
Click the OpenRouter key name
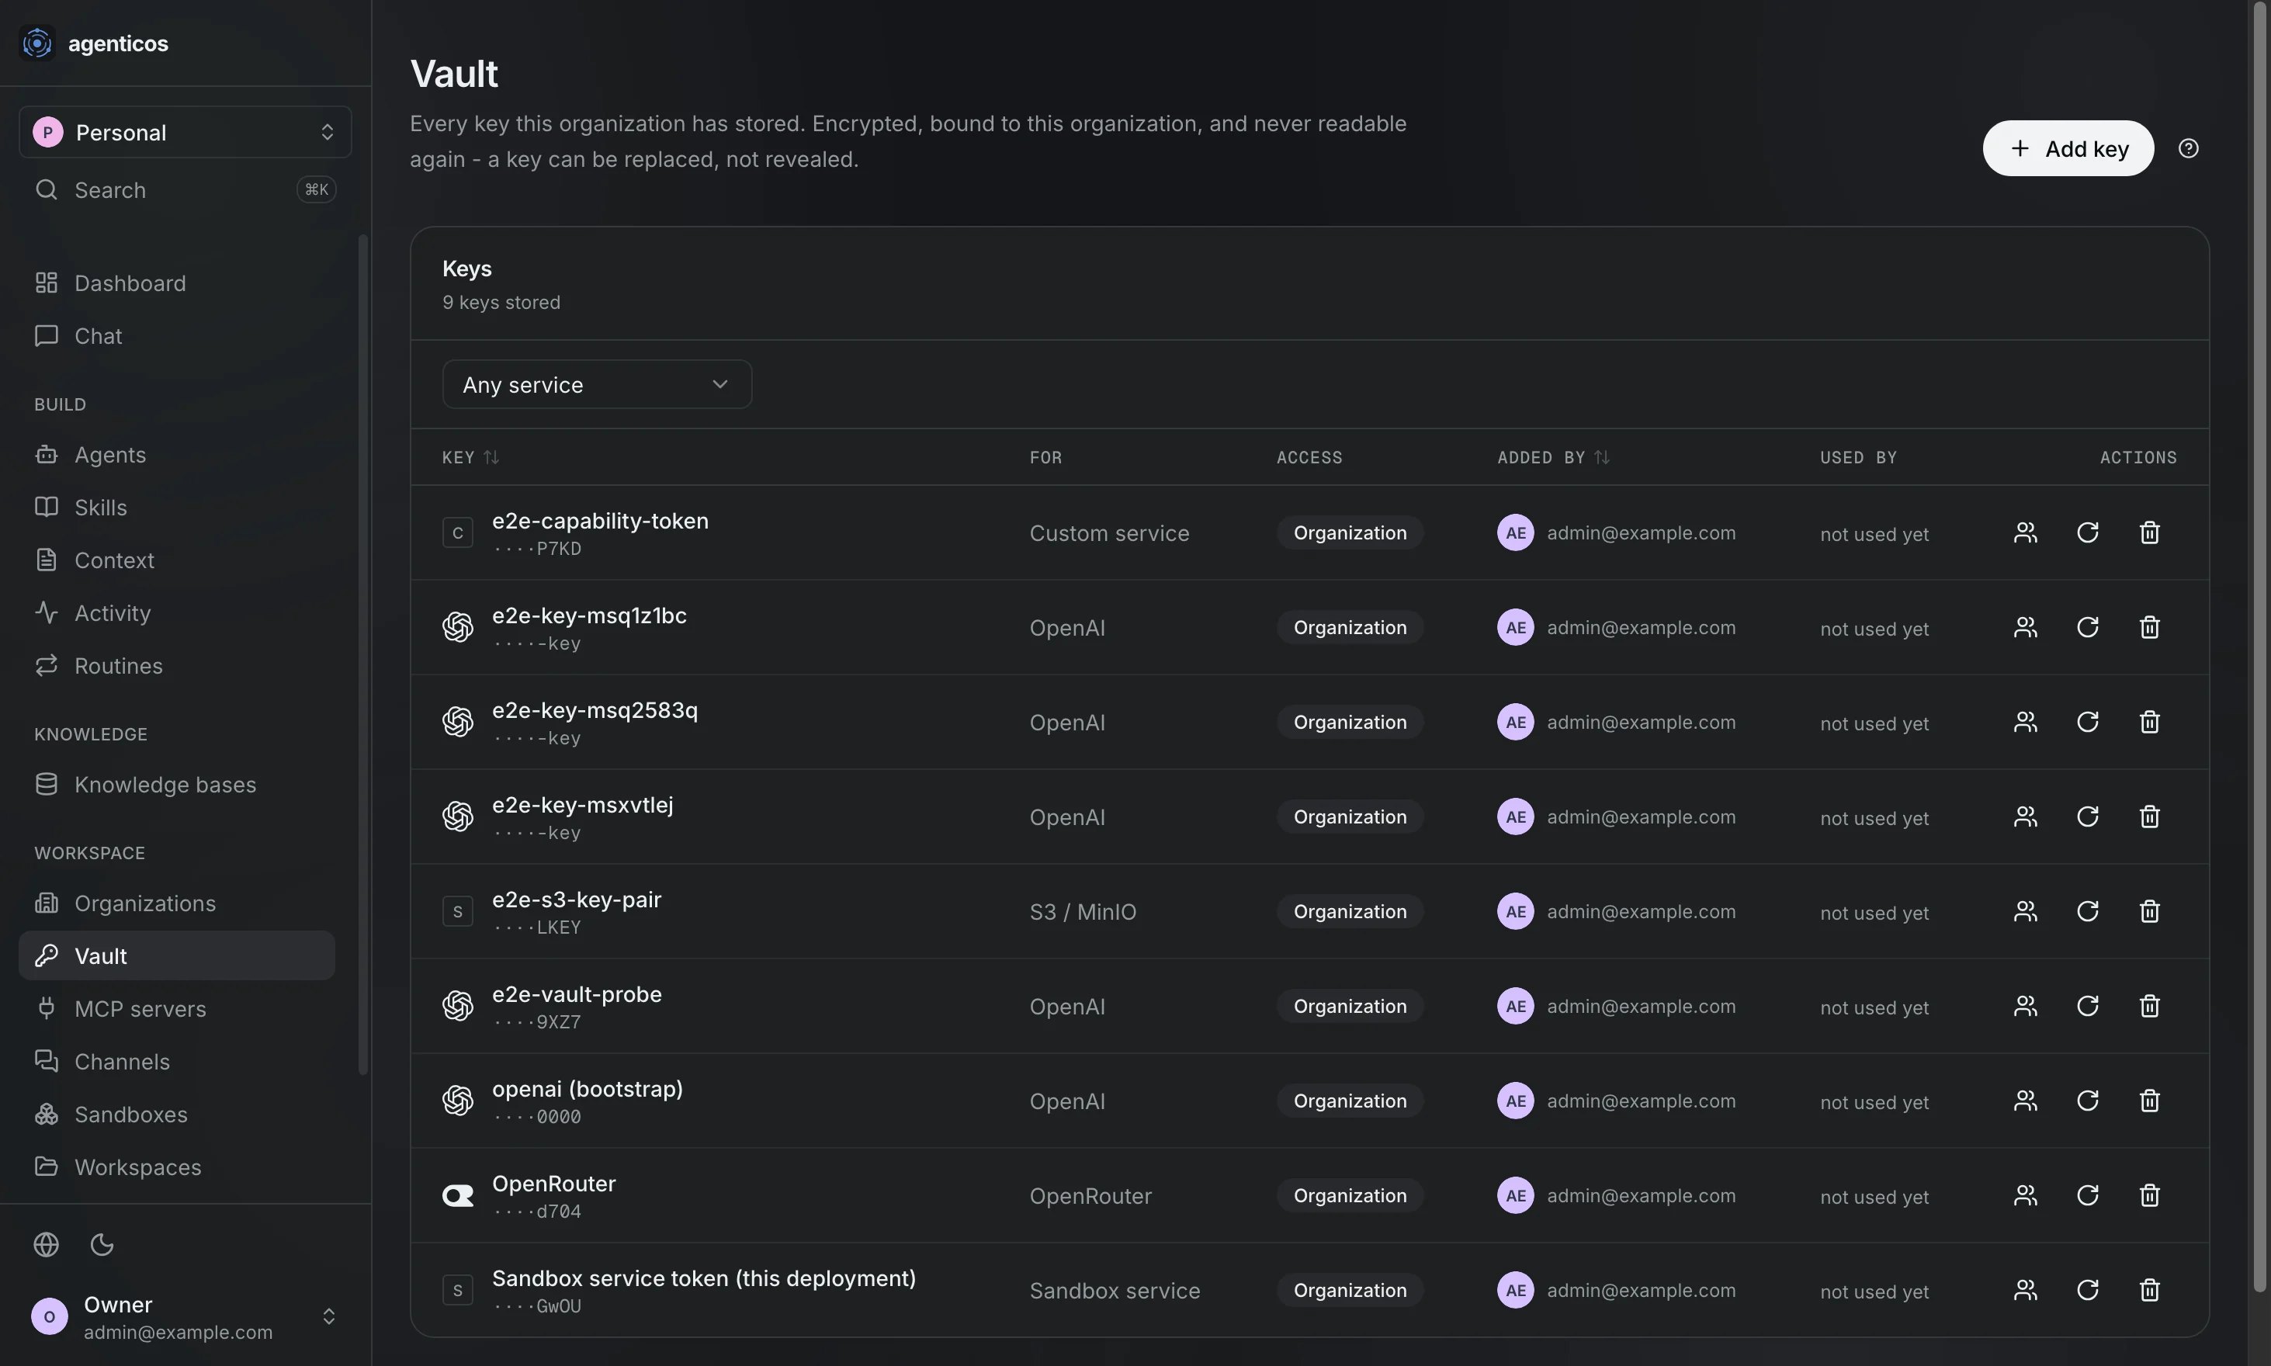553,1184
